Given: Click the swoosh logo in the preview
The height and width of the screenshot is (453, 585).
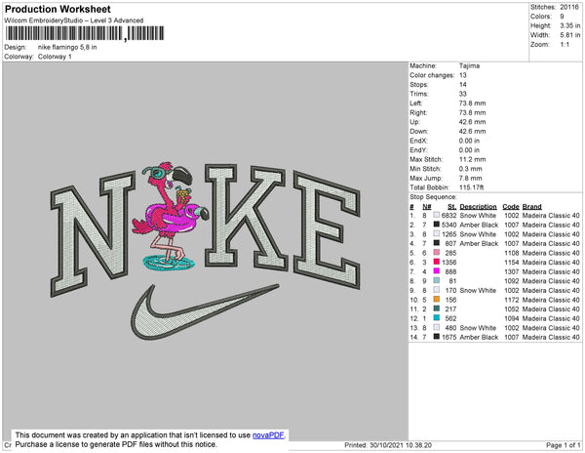Looking at the screenshot, I should click(x=205, y=312).
